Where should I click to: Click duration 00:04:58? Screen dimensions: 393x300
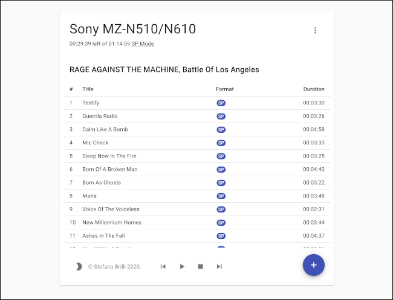314,129
